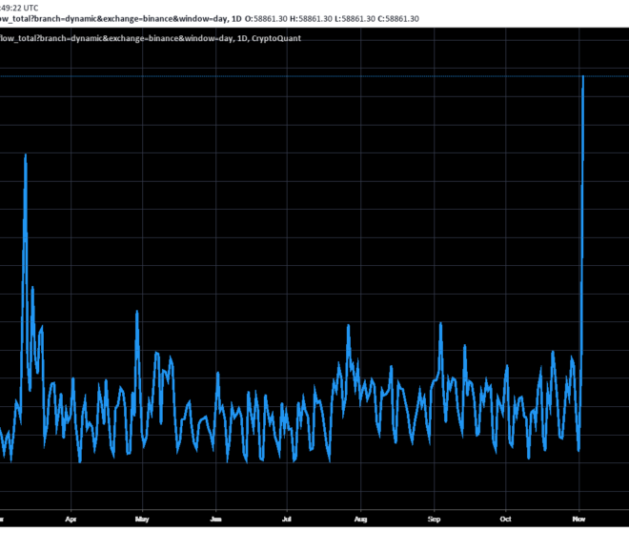This screenshot has width=629, height=550.
Task: Click the Open value O:58861.30
Action: 266,19
